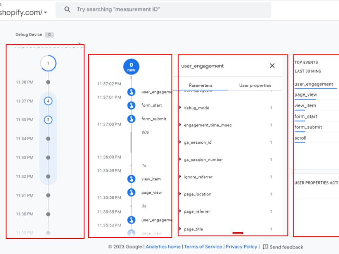Open the form_submit event label in the seconds stream
The height and width of the screenshot is (254, 339).
(154, 119)
